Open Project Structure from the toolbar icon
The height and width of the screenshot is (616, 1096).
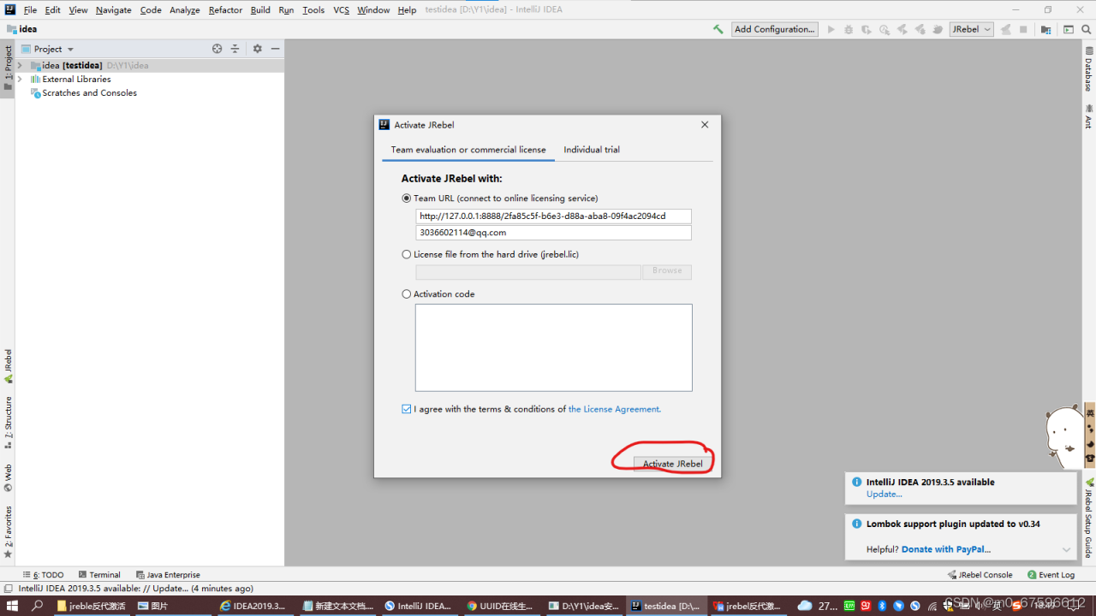1045,29
